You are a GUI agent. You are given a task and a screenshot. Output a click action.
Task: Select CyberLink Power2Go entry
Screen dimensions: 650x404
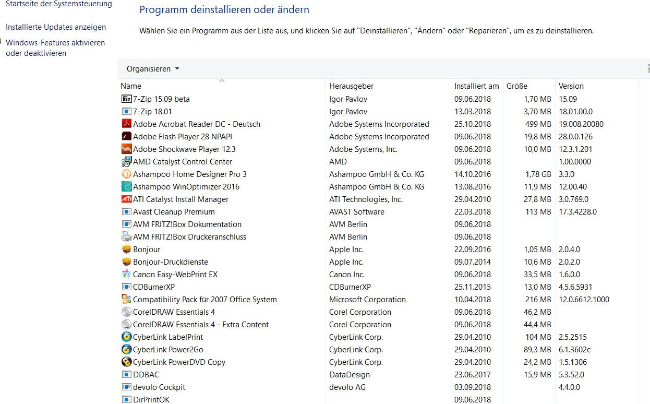[x=168, y=349]
